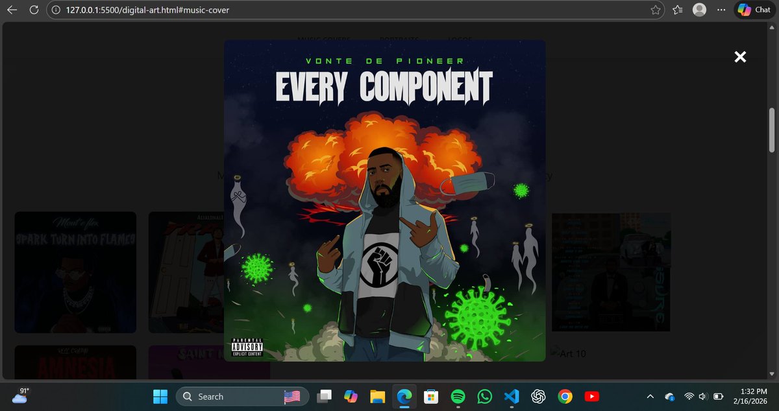779x411 pixels.
Task: Open Spotify from the taskbar
Action: coord(458,396)
